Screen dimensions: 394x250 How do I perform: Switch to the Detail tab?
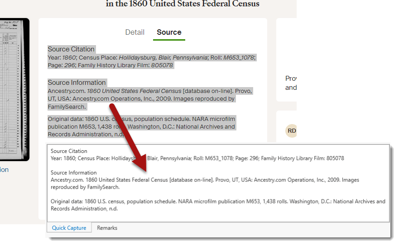(135, 32)
